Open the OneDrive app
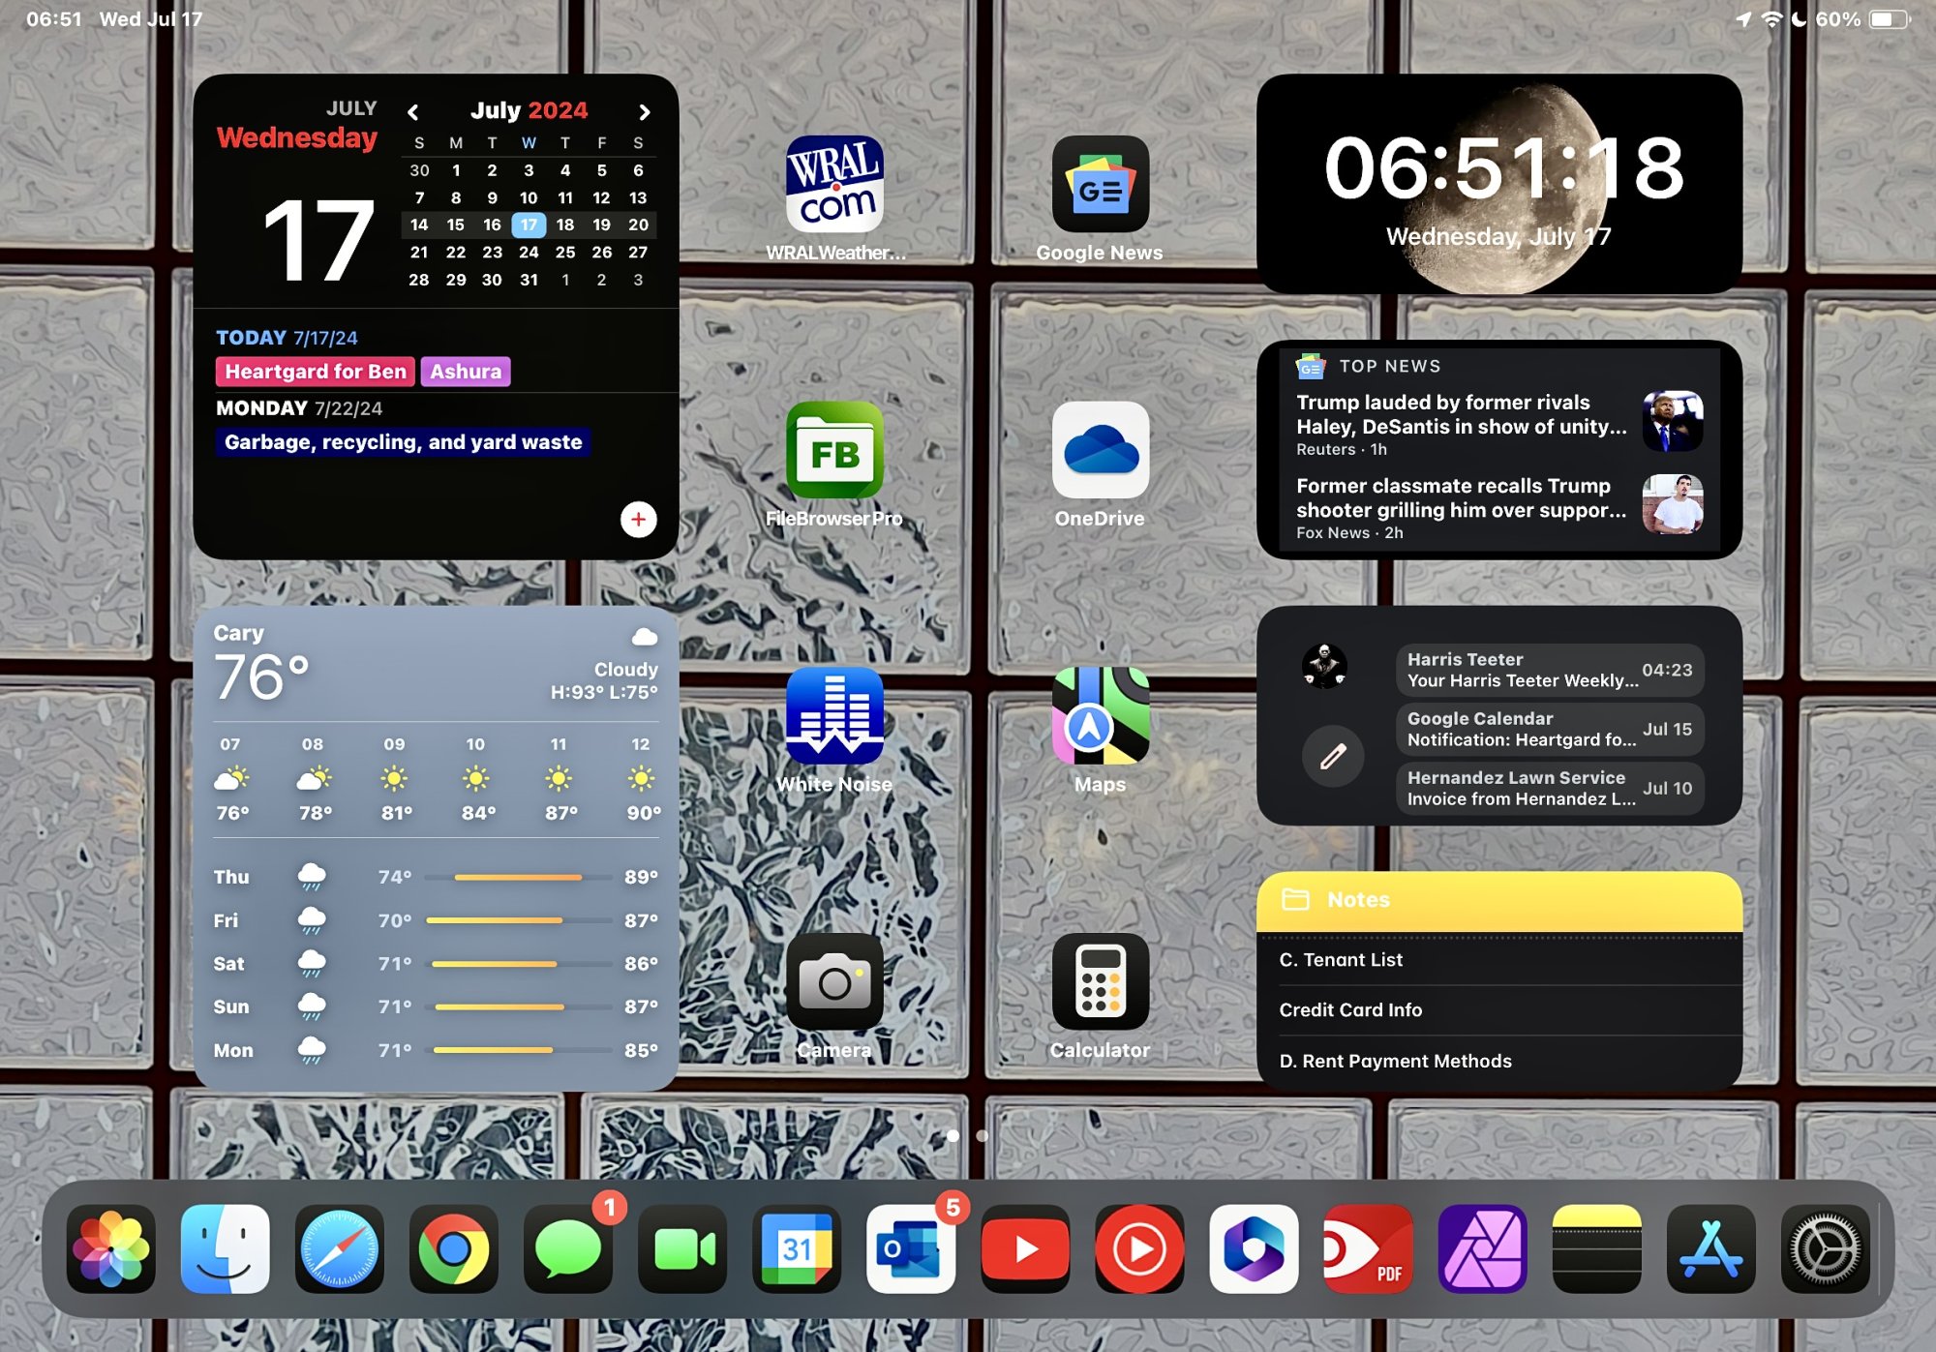This screenshot has width=1936, height=1352. tap(1100, 450)
